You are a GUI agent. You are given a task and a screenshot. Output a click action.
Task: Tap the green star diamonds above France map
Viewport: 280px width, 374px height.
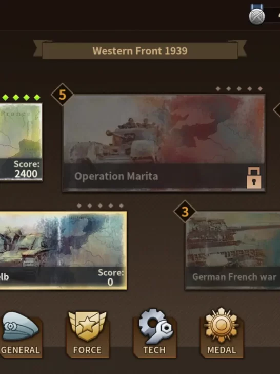coord(21,97)
